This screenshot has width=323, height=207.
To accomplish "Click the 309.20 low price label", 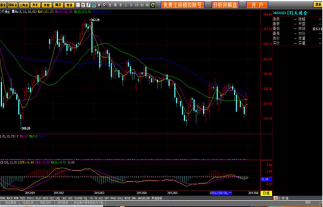I will [x=25, y=128].
